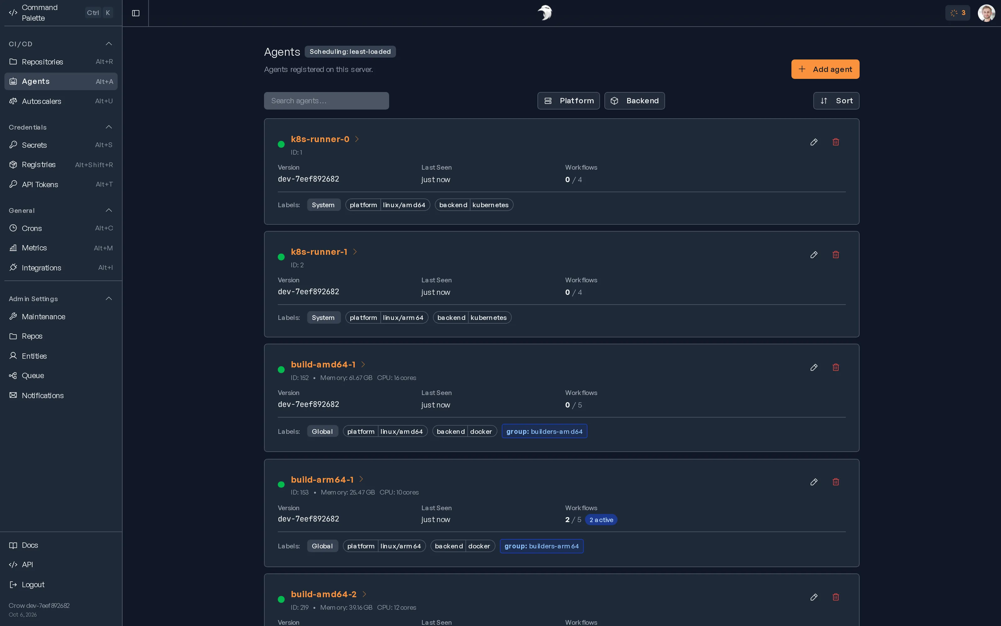Click the Scheduling: least-loaded badge

pos(350,51)
